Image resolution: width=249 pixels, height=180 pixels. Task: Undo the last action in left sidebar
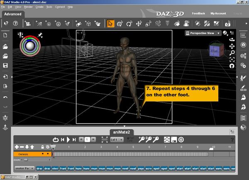[x=5, y=97]
